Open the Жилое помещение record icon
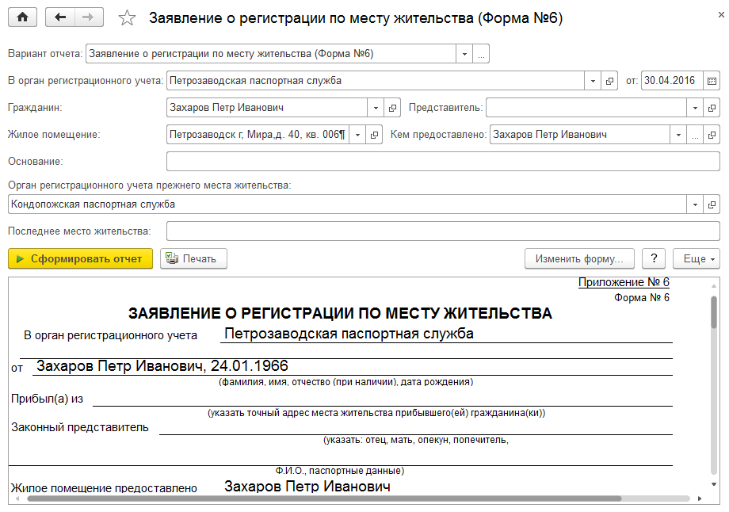Image resolution: width=729 pixels, height=512 pixels. 374,135
